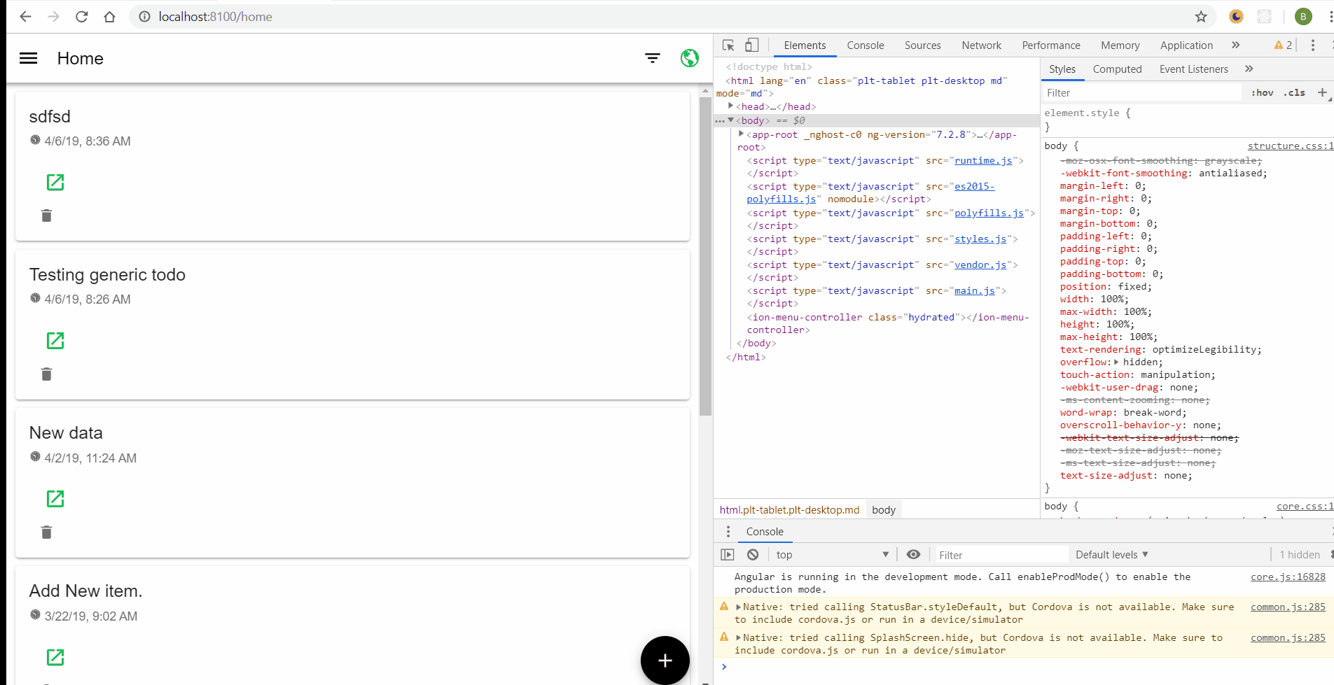1334x685 pixels.
Task: Expand the overflow property shorthand triangle
Action: 1116,362
